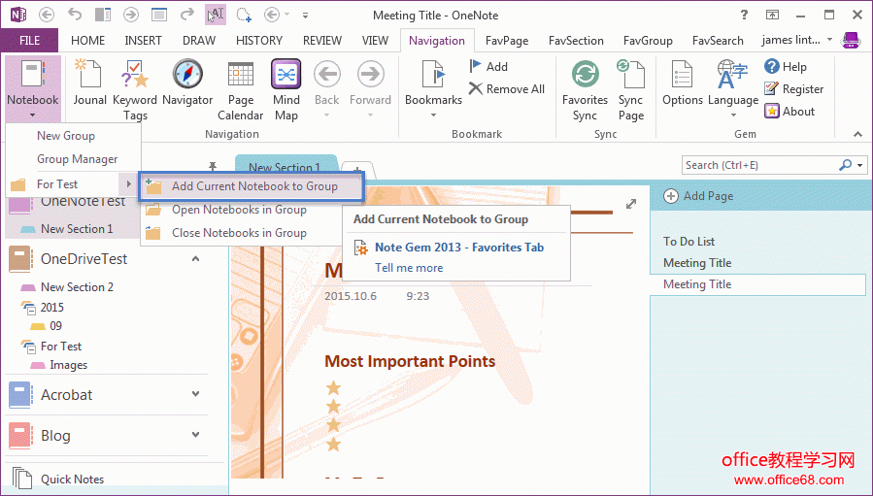Open the account name dropdown arrow
The width and height of the screenshot is (873, 496).
click(x=829, y=40)
